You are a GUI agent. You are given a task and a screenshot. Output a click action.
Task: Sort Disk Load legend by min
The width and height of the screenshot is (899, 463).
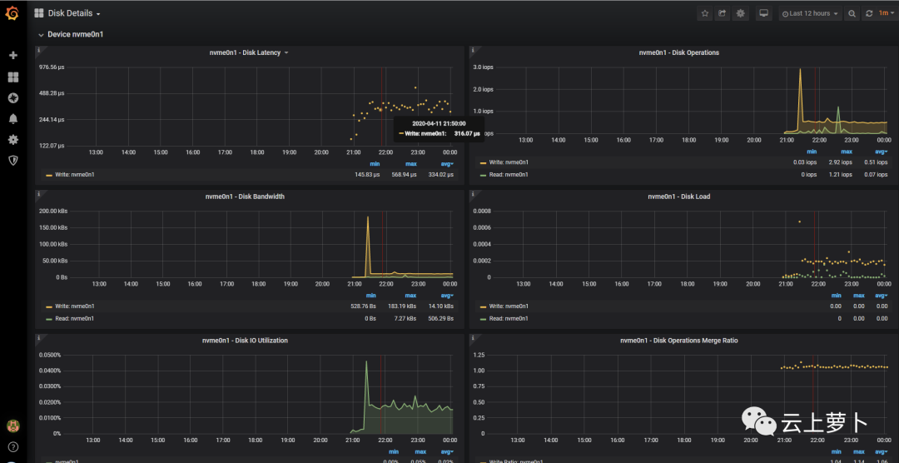coord(835,296)
